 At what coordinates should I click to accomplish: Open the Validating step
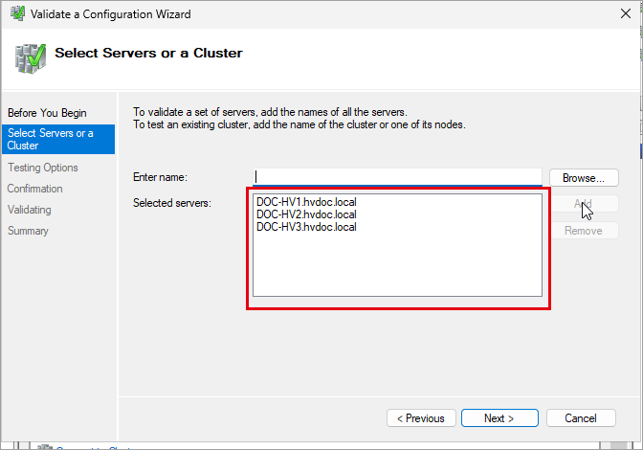30,210
